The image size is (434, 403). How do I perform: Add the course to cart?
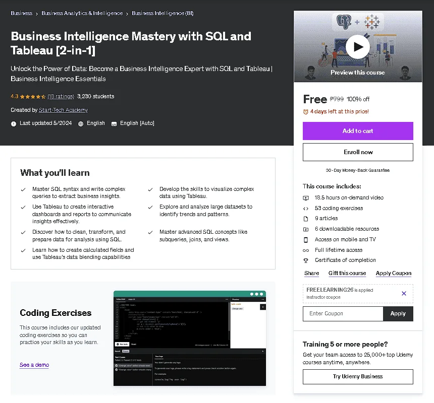(x=358, y=131)
